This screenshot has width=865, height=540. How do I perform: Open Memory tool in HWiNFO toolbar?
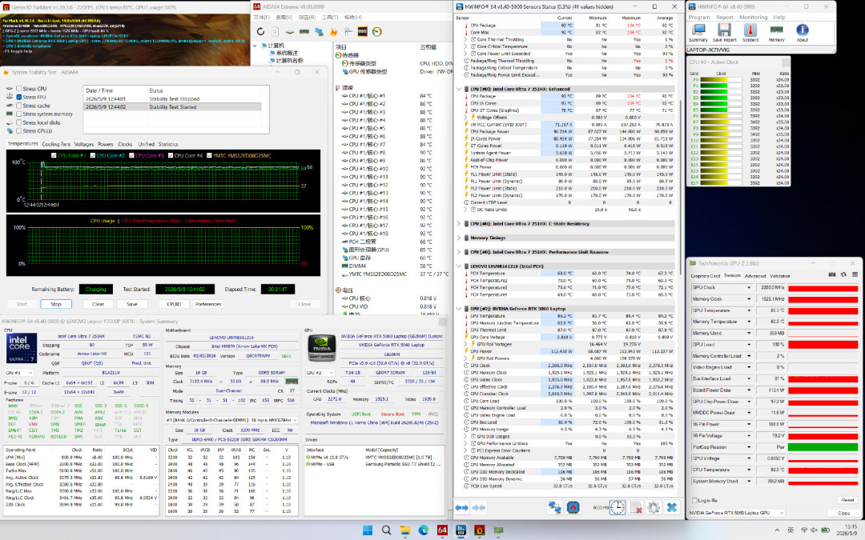(x=776, y=33)
